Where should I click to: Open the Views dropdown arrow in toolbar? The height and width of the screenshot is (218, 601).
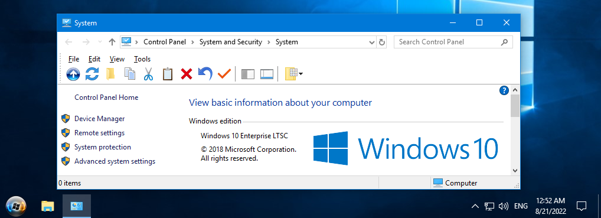click(301, 74)
